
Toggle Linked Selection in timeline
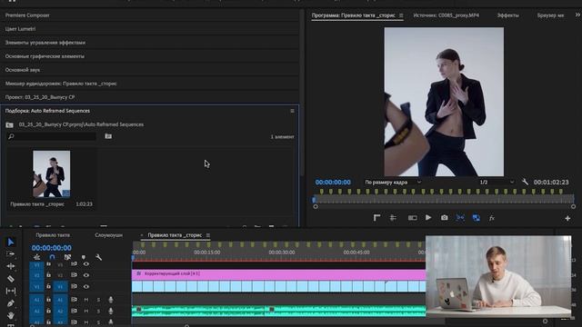67,257
